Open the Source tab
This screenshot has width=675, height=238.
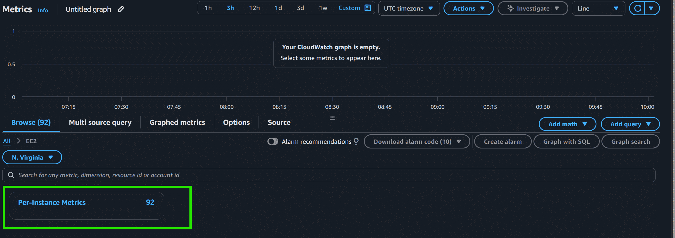tap(279, 123)
